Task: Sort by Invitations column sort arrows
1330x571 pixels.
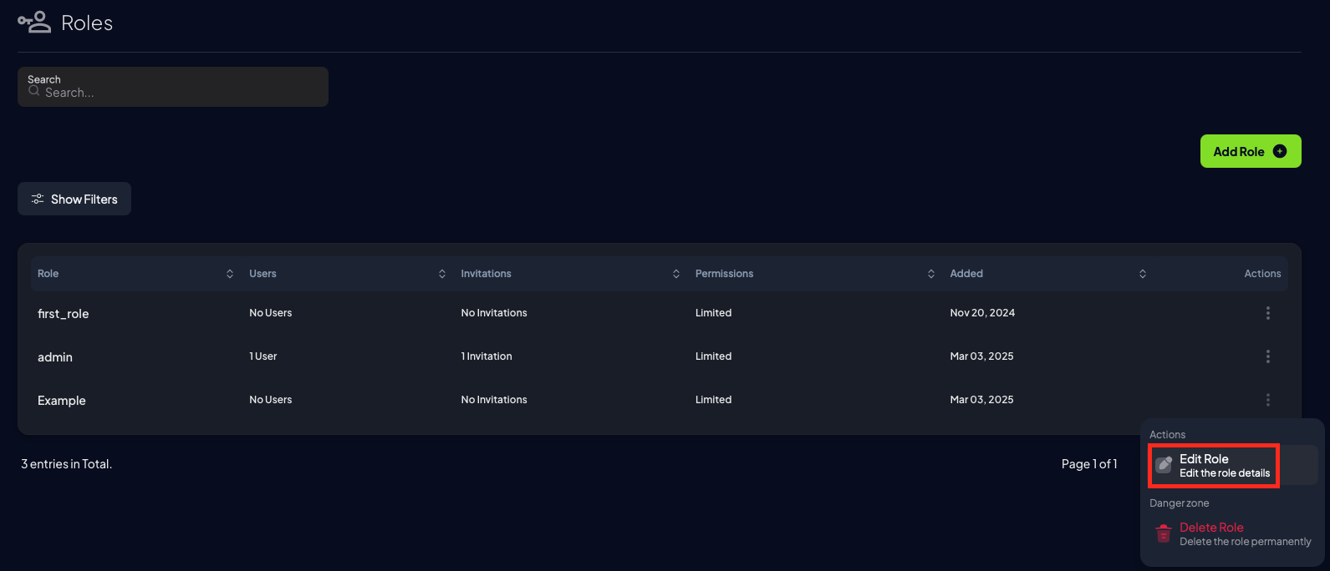Action: (x=676, y=274)
